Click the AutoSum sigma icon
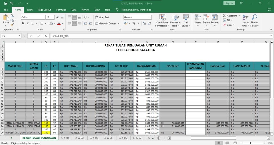This screenshot has width=274, height=145. click(225, 16)
